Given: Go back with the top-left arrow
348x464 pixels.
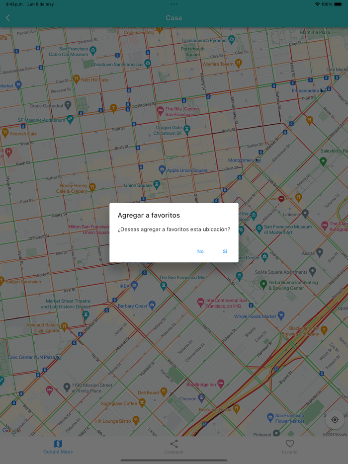Looking at the screenshot, I should point(7,18).
